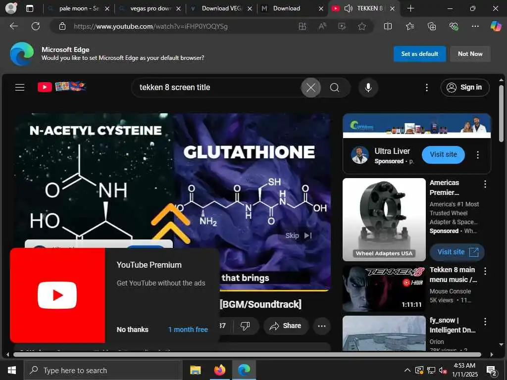
Task: Set Microsoft Edge as default
Action: [x=419, y=54]
